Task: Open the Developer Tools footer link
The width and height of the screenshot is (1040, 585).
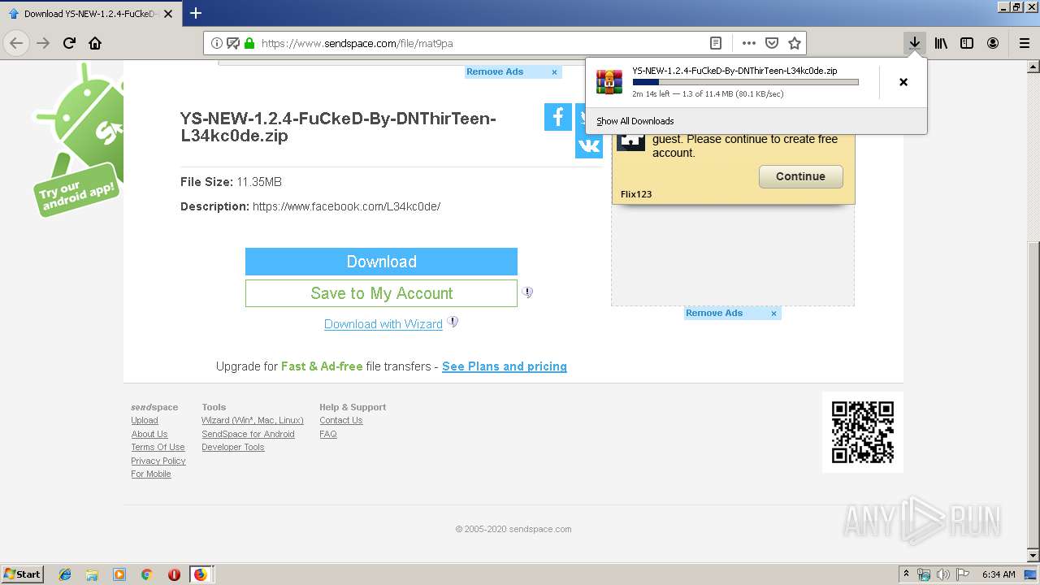Action: (x=233, y=447)
